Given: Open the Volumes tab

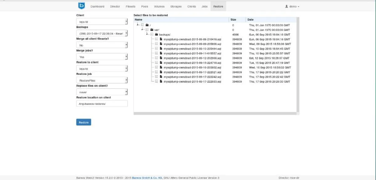Looking at the screenshot, I should [x=159, y=6].
